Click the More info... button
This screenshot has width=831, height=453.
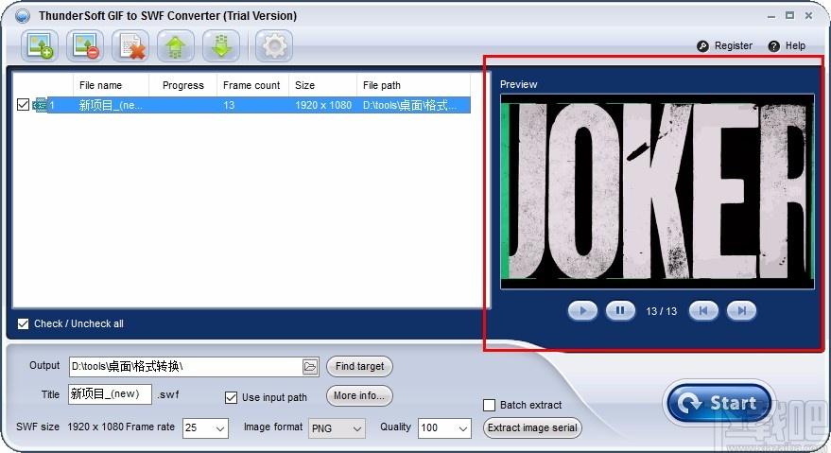coord(359,395)
